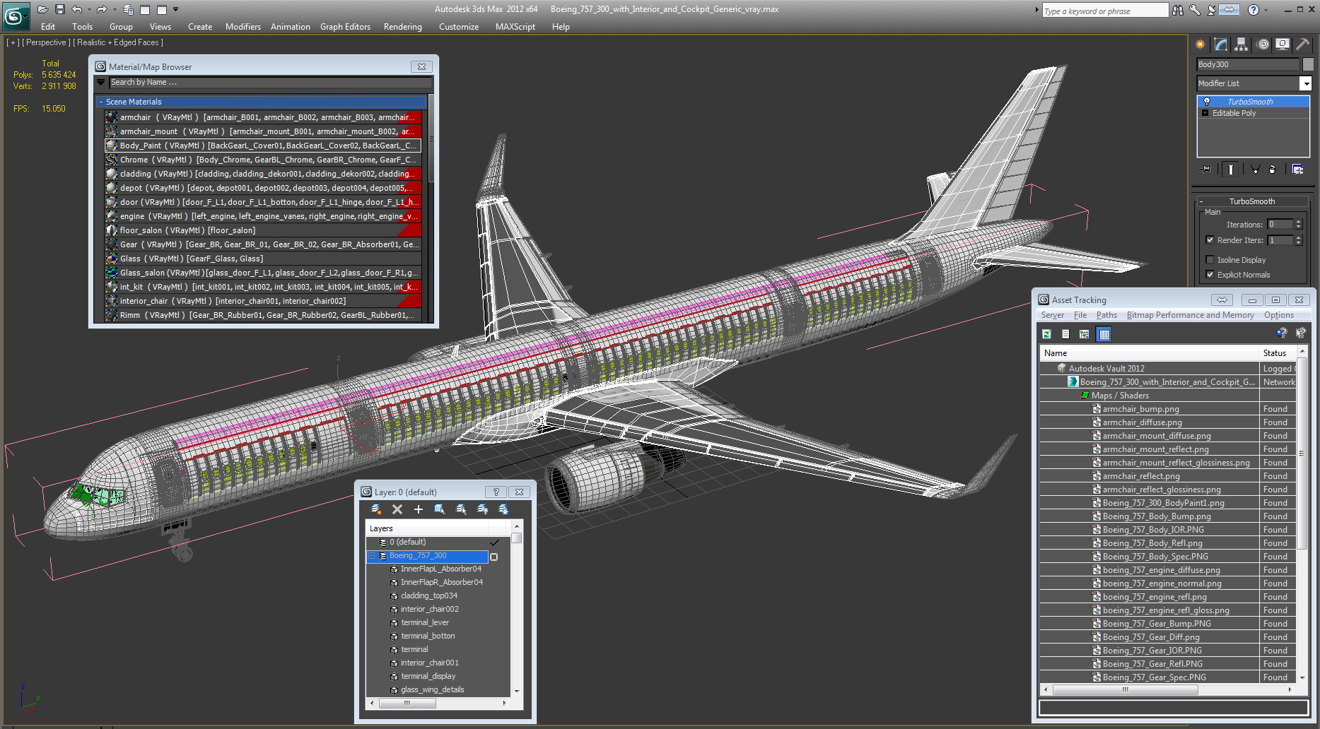Select the terminal_lever layer object
Viewport: 1320px width, 729px height.
(425, 622)
